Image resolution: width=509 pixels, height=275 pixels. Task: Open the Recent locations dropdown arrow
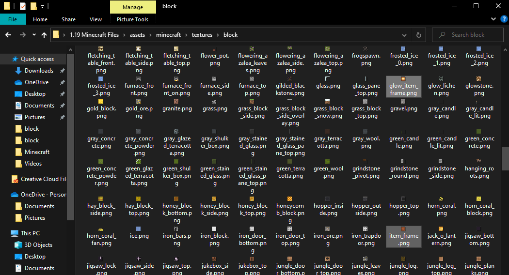point(34,35)
